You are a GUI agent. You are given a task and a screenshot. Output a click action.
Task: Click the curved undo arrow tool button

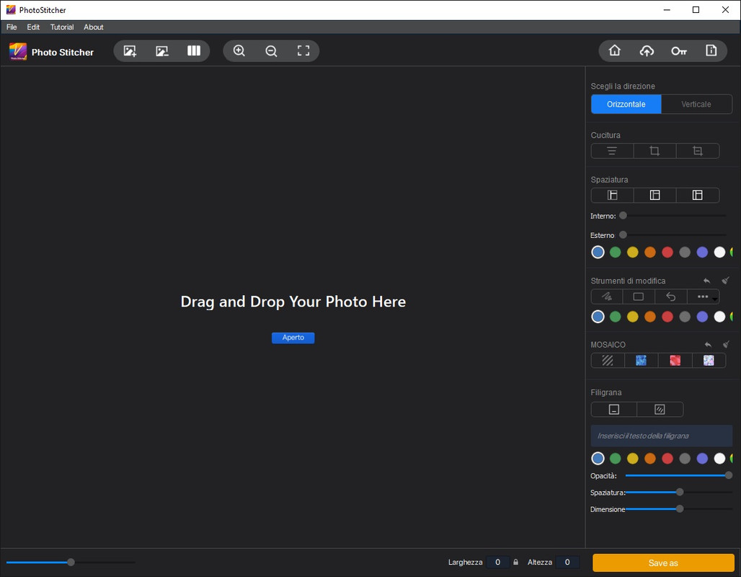tap(670, 297)
